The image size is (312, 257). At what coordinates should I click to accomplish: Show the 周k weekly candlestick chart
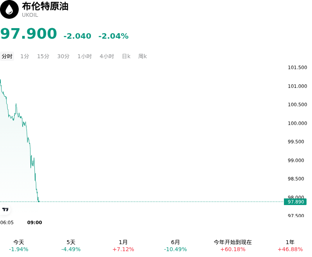[x=142, y=56]
